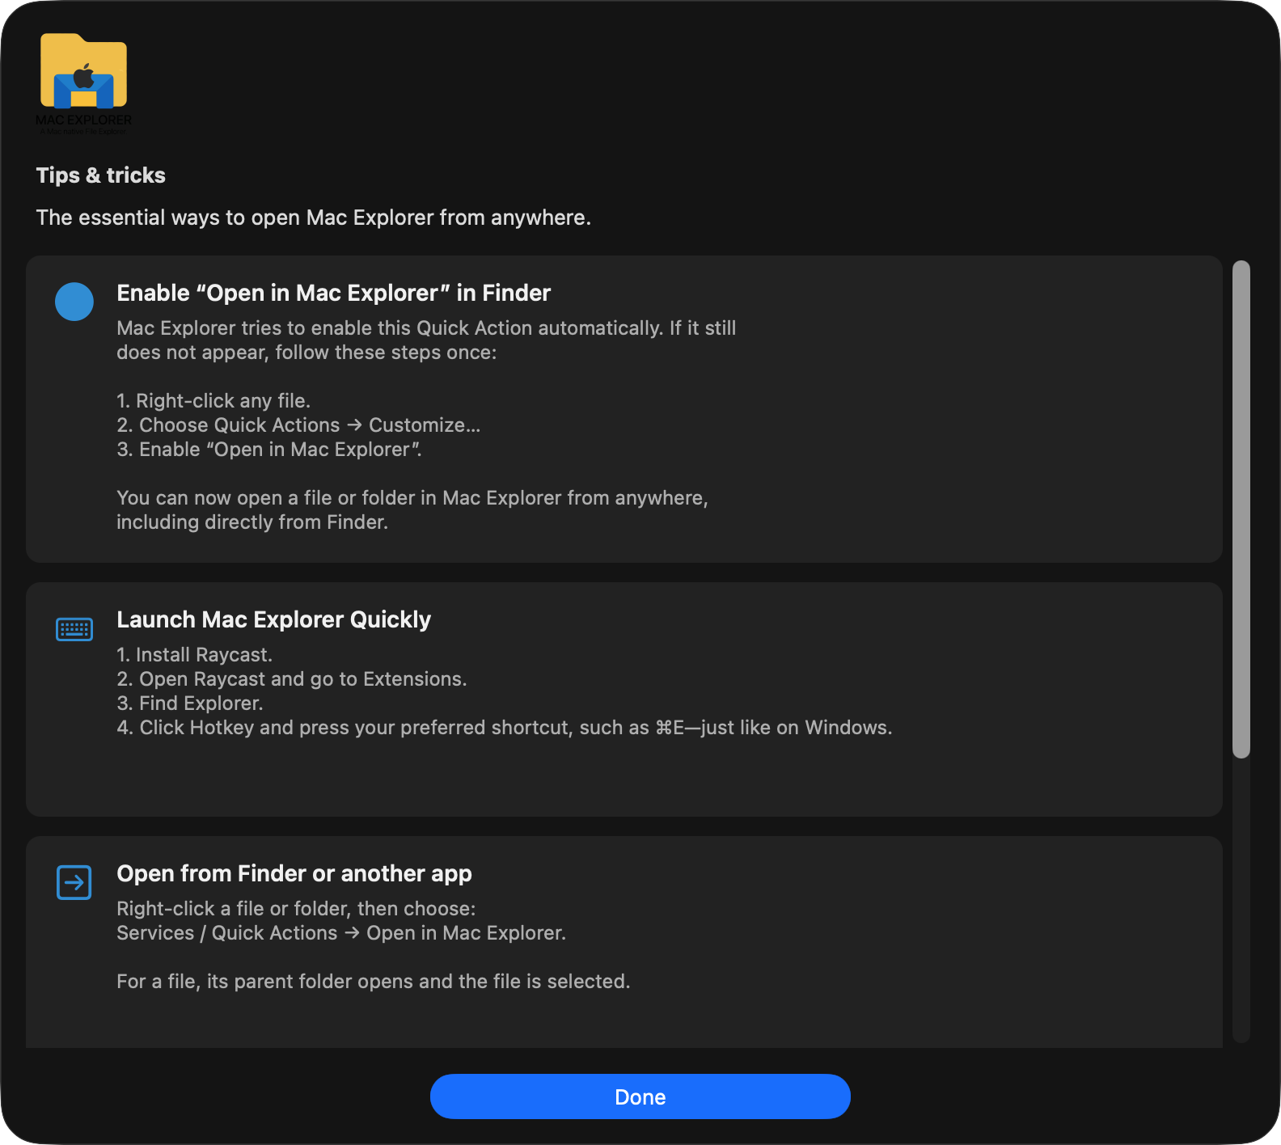
Task: Click the blue circle icon beside Enable Finder tip
Action: pos(74,302)
